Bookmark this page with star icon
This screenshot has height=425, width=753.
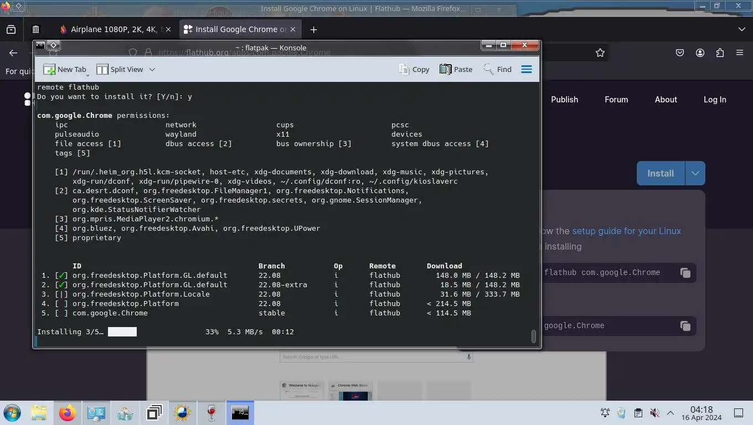[x=600, y=53]
